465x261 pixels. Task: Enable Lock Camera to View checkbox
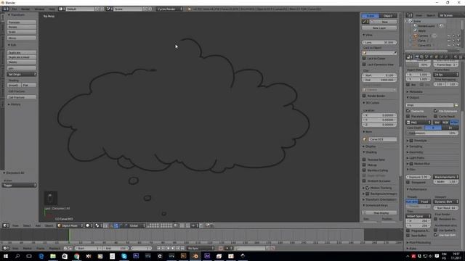(x=364, y=65)
